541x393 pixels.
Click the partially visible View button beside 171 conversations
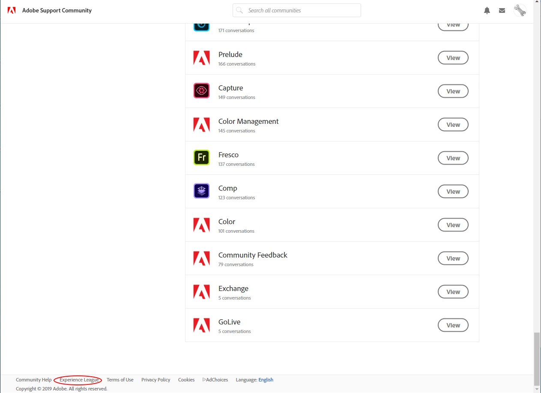pos(453,27)
